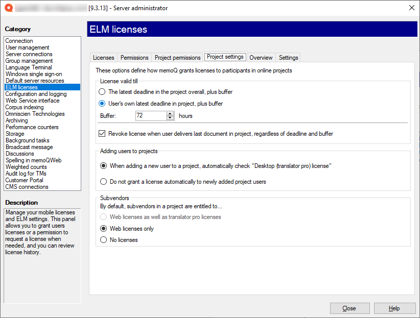Enable not granting licenses to newly added users
Viewport: 420px width, 318px height.
(103, 181)
